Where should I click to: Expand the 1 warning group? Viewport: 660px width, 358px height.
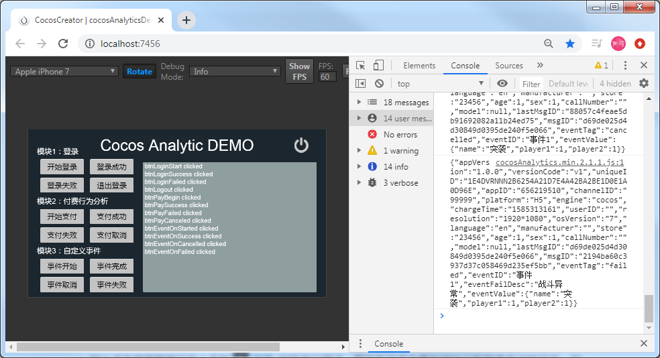359,150
